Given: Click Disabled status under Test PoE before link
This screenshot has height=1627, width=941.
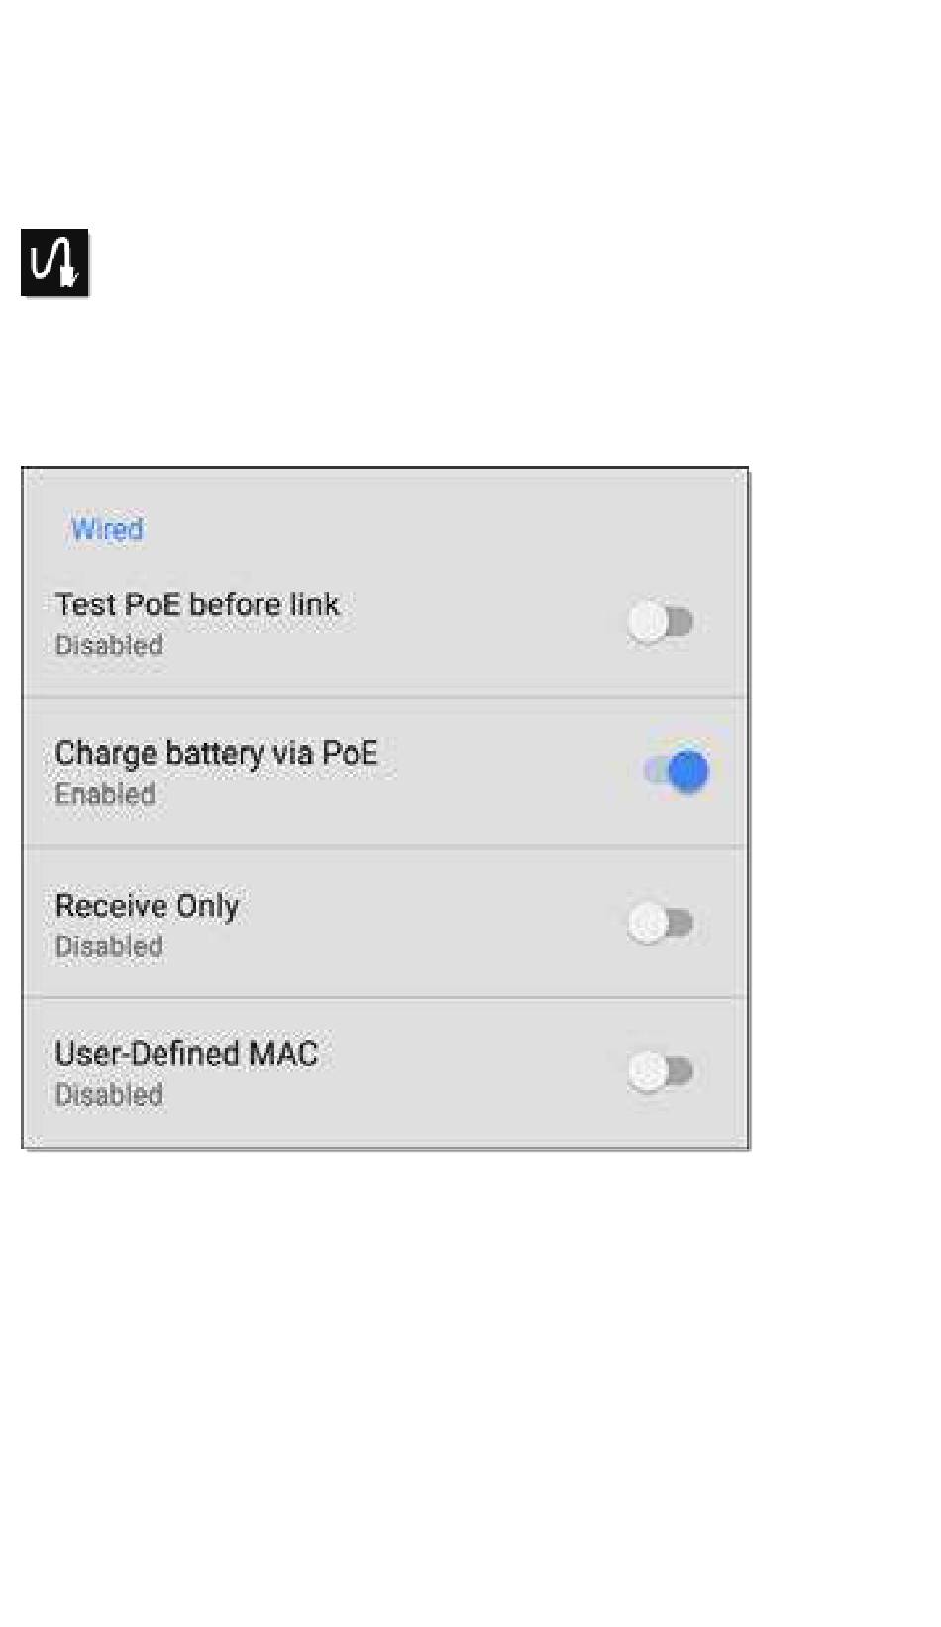Looking at the screenshot, I should coord(109,645).
